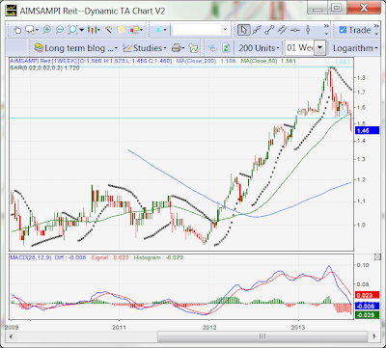The height and width of the screenshot is (348, 386).
Task: Open the printer icon menu
Action: 178,48
